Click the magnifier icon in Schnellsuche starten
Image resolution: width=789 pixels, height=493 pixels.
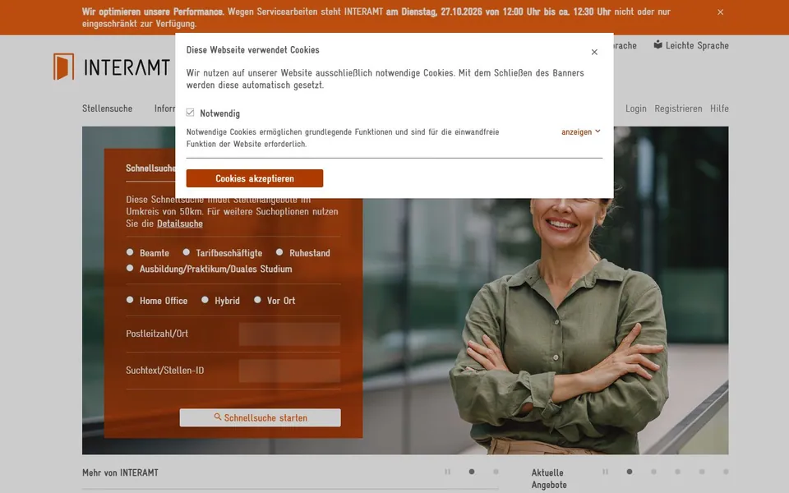(x=217, y=417)
